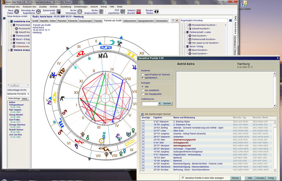Check the Anerkennungspunkt row checkbox
Image resolution: width=282 pixels, height=181 pixels.
point(143,140)
